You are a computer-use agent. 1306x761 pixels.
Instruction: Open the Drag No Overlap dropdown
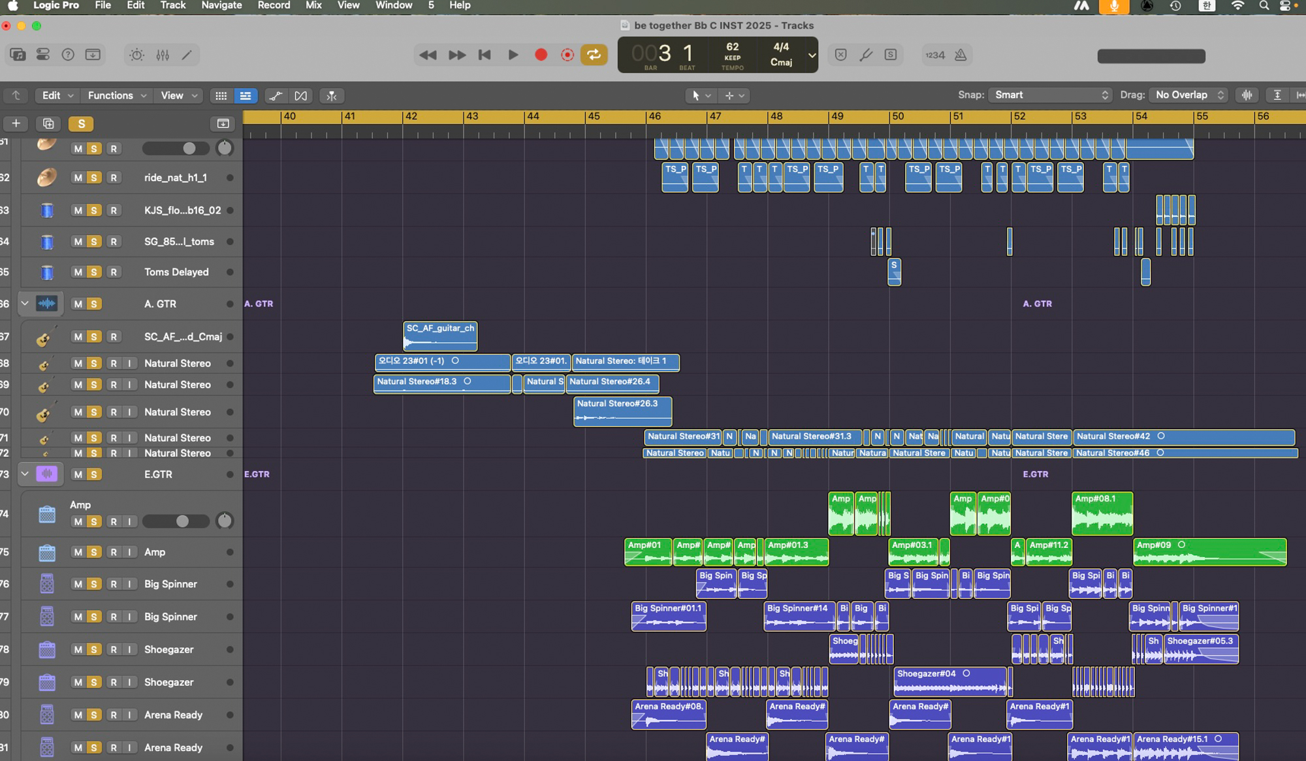[1188, 95]
